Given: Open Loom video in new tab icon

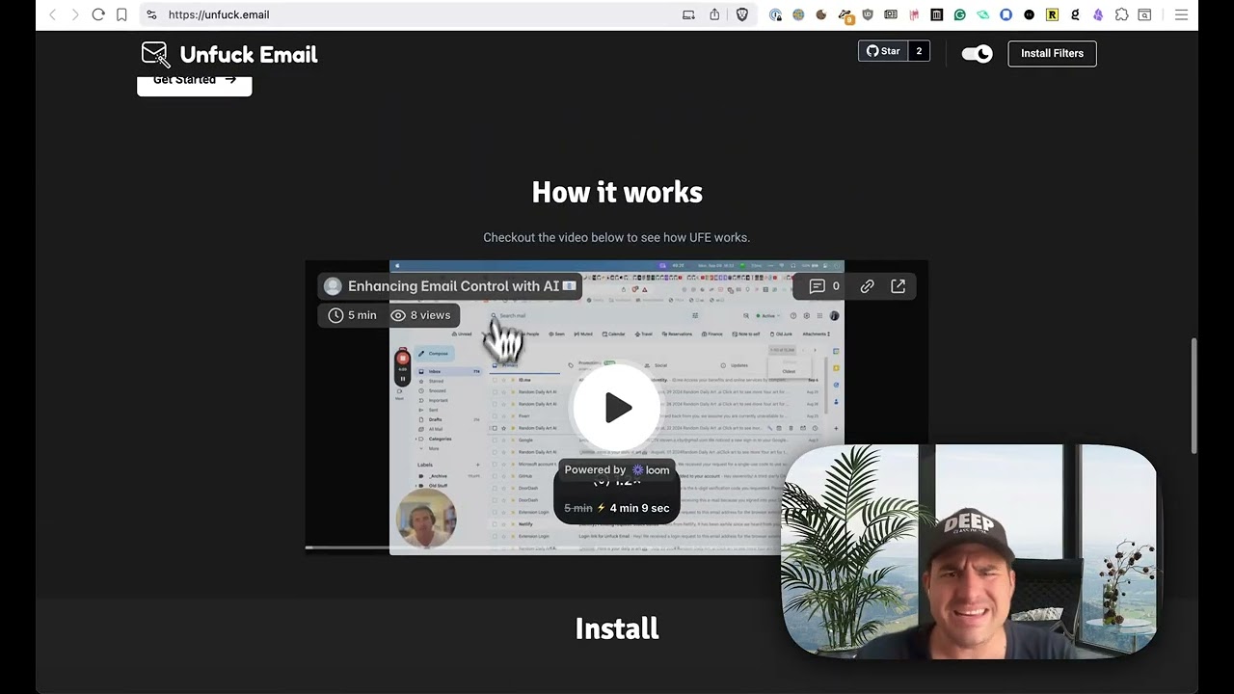Looking at the screenshot, I should click(898, 286).
